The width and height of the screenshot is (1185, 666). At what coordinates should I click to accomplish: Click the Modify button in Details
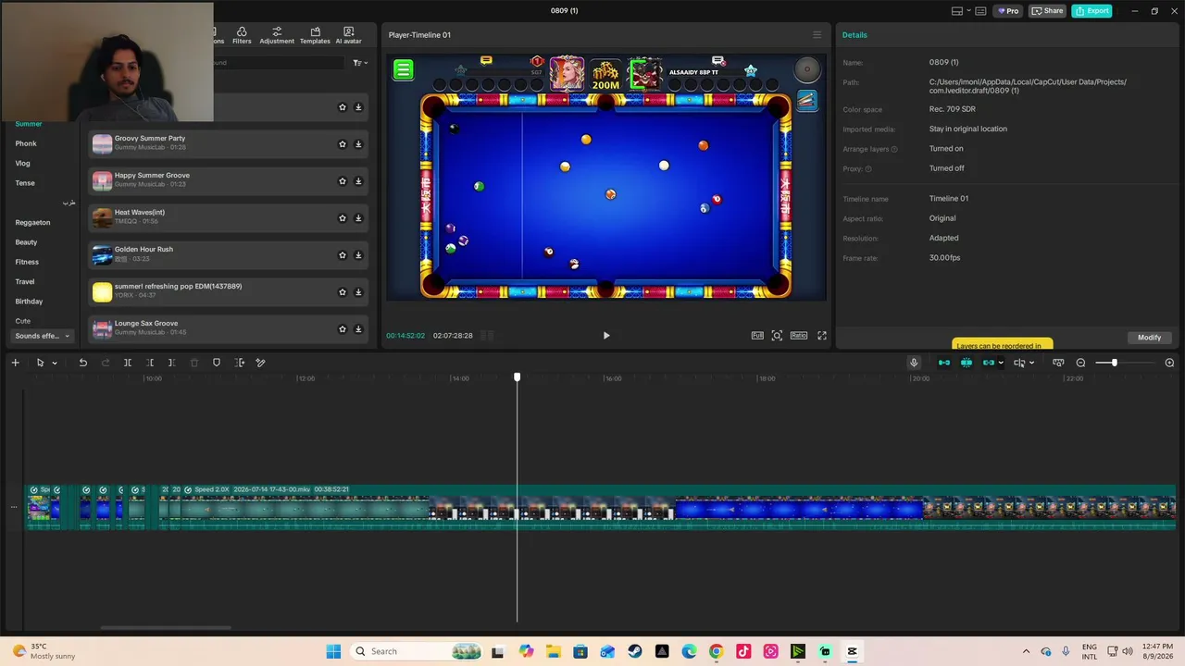click(1150, 338)
